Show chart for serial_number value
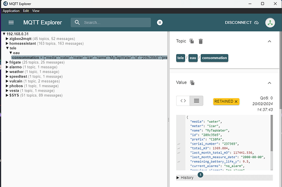282x187 pixels. (x=179, y=144)
